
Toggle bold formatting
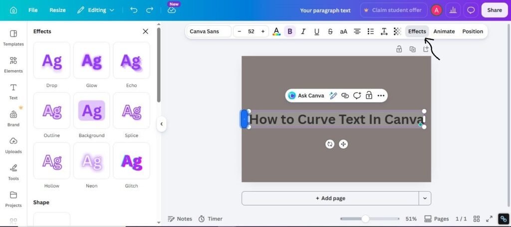tap(290, 31)
